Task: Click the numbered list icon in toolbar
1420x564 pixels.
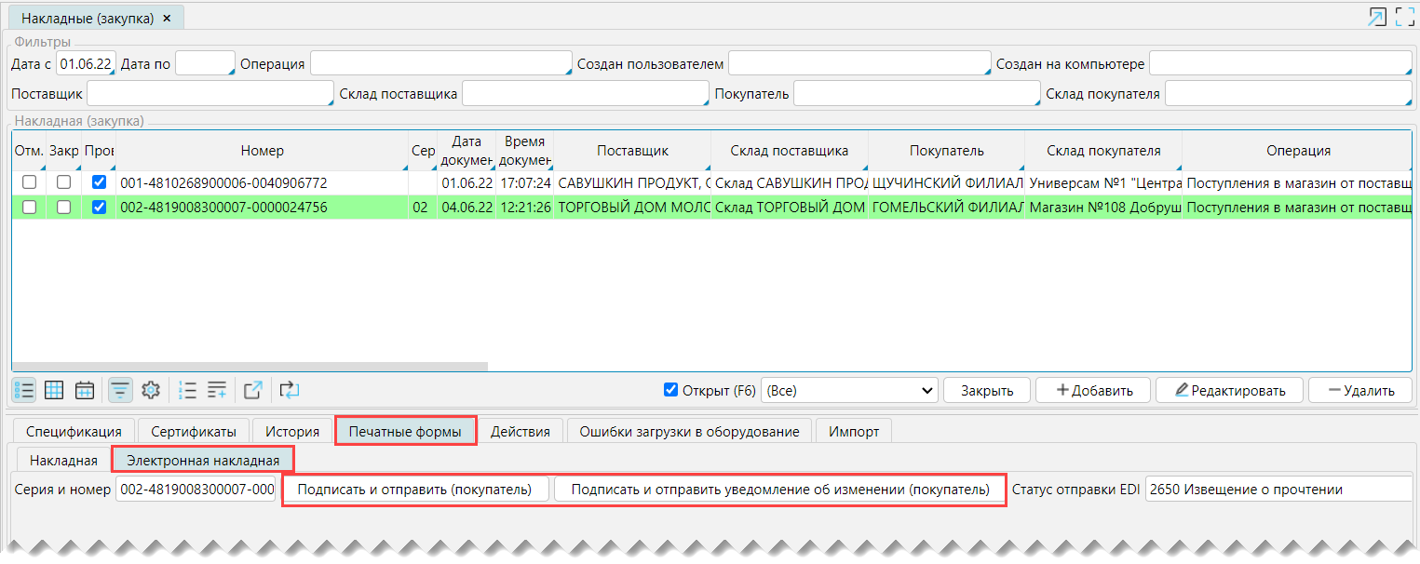Action: click(x=187, y=390)
